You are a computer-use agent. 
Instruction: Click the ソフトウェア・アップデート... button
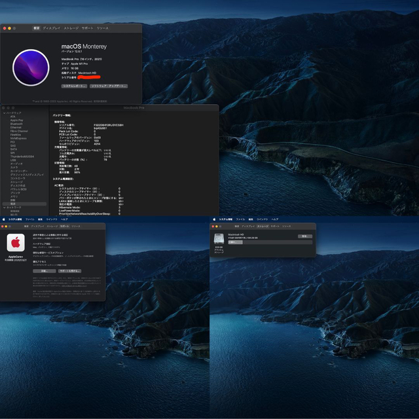[x=109, y=86]
